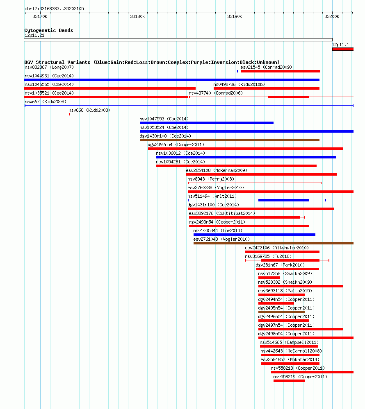Open nsv514665 (Campbell2011) label

[x=289, y=343]
